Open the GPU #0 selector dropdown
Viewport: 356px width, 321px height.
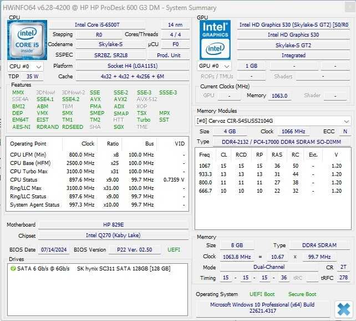pos(214,66)
